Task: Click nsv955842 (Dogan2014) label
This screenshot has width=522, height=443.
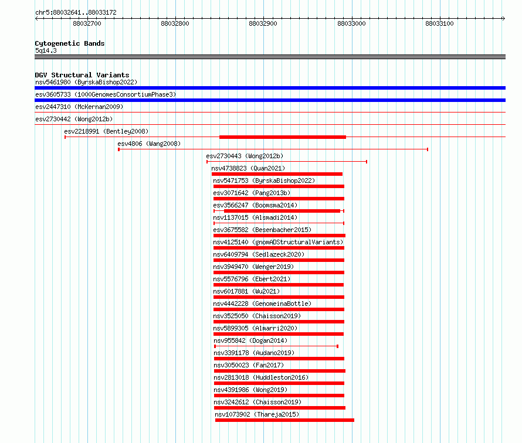Action: pyautogui.click(x=250, y=340)
